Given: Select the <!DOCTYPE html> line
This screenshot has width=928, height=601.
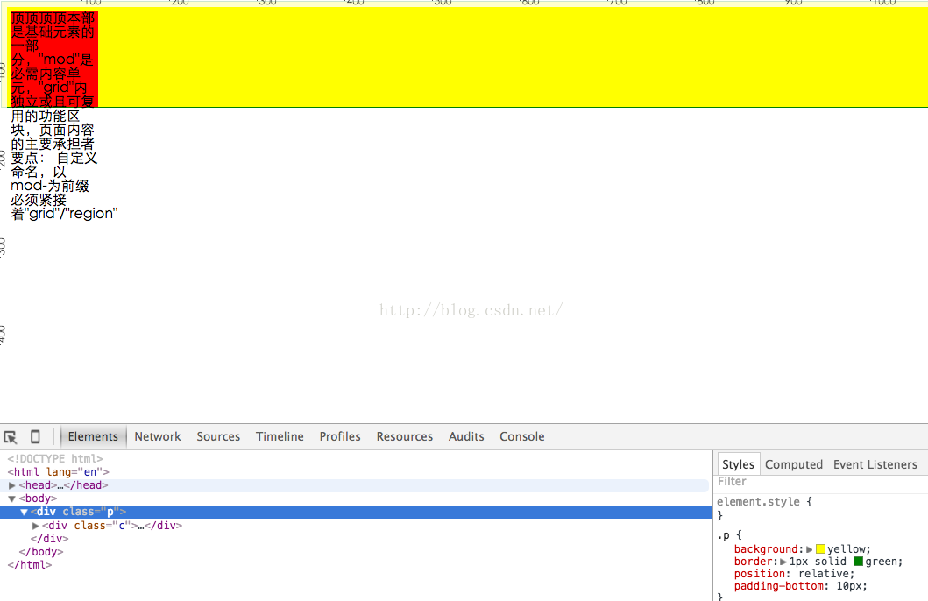Looking at the screenshot, I should [x=55, y=458].
